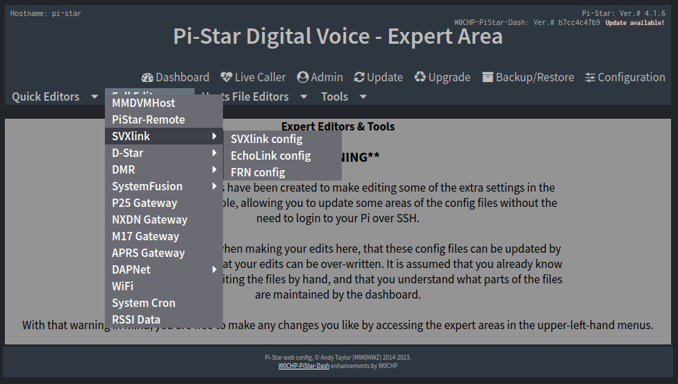Expand the D-Star submenu arrow
The width and height of the screenshot is (678, 384).
click(214, 153)
